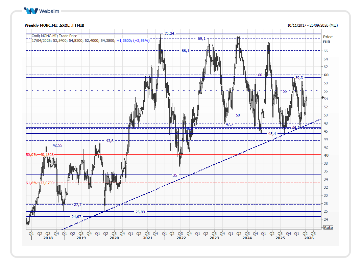
Task: Click the date range text at top right
Action: 312,25
